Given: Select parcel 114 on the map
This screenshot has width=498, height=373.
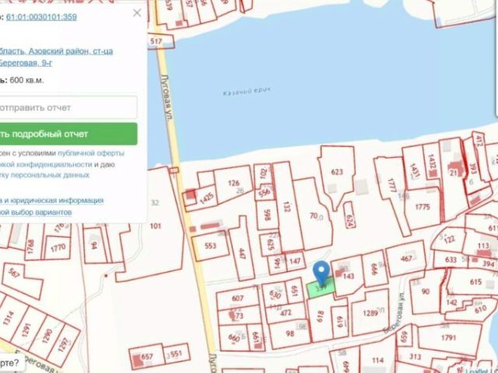Looking at the screenshot, I should tap(377, 361).
